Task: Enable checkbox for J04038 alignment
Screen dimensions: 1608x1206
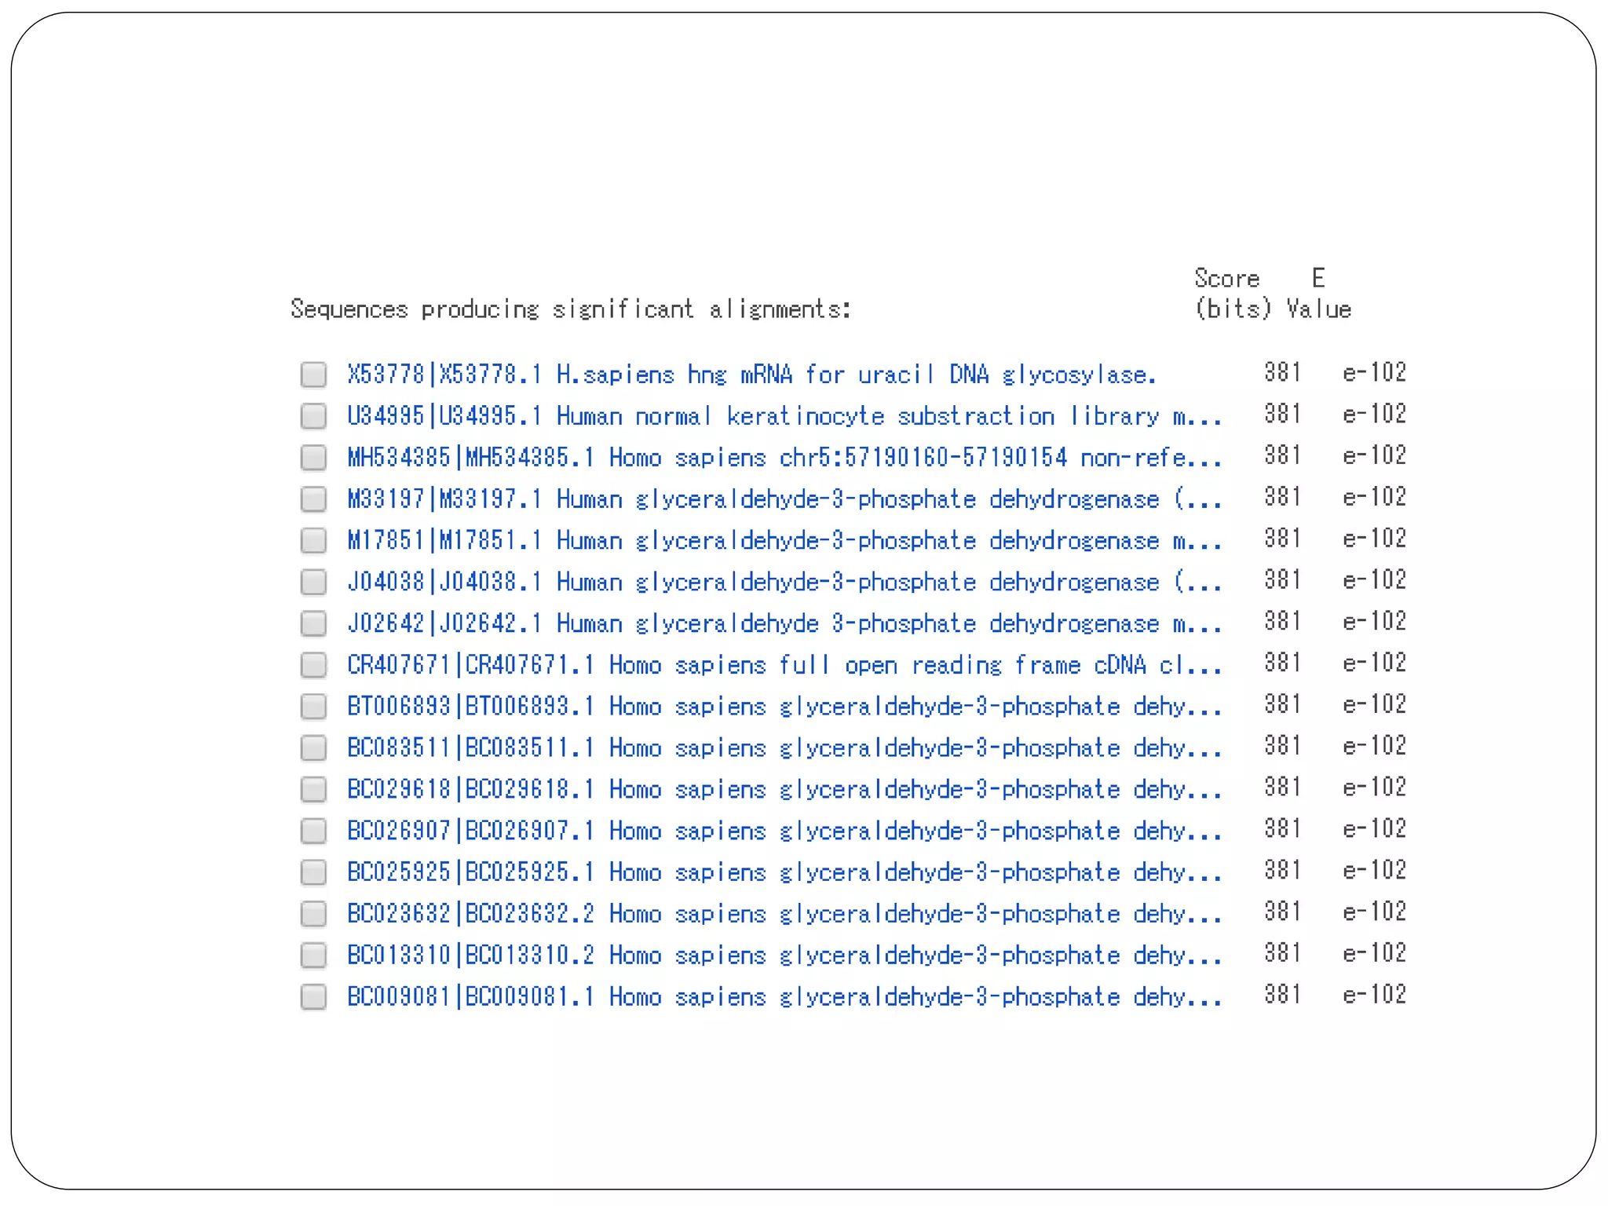Action: pyautogui.click(x=313, y=582)
